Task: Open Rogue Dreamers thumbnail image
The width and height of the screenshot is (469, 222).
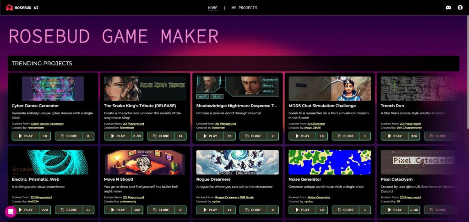Action: (x=238, y=162)
